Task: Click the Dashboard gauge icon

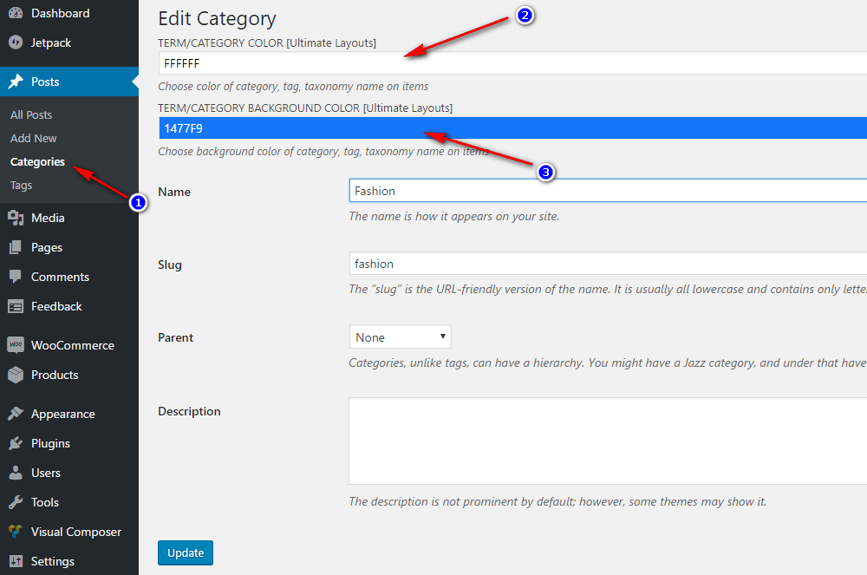Action: [16, 13]
